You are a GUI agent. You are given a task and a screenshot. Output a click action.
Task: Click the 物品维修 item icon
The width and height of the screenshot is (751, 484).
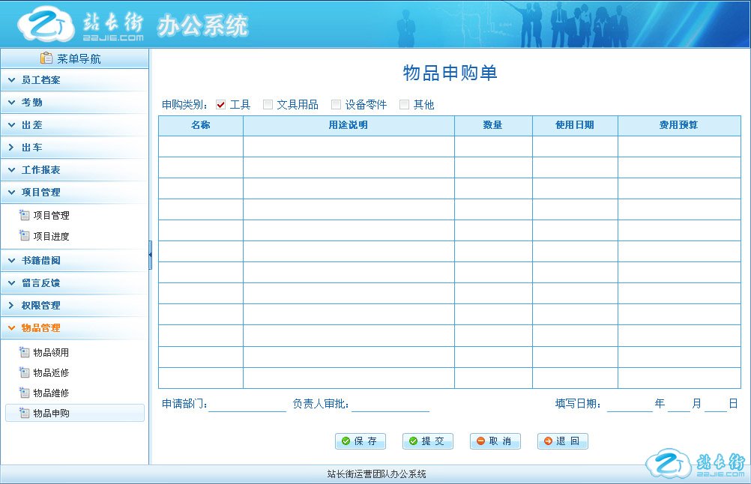tap(24, 393)
